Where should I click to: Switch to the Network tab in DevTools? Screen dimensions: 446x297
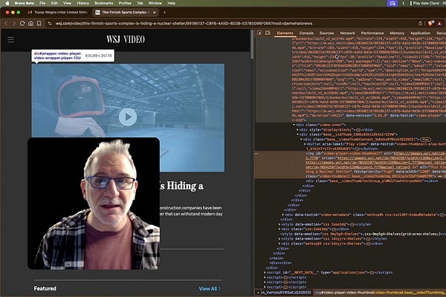[347, 33]
